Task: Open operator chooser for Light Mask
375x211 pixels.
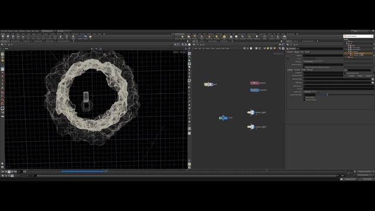Action: tap(373, 83)
